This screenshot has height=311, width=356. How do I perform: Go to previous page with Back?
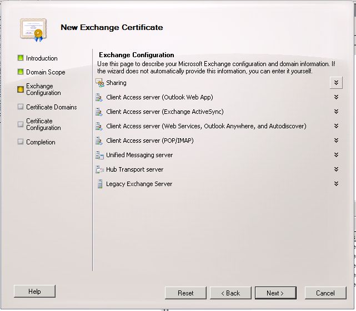230,293
